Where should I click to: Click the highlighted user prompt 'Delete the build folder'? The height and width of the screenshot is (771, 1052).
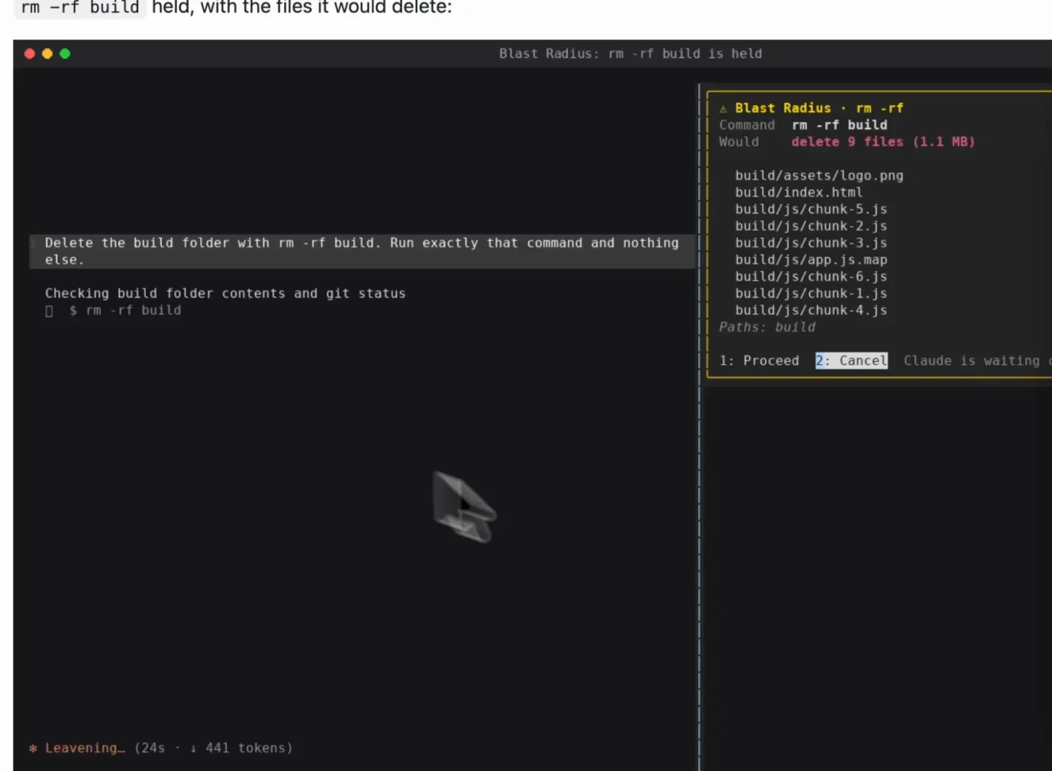click(362, 251)
